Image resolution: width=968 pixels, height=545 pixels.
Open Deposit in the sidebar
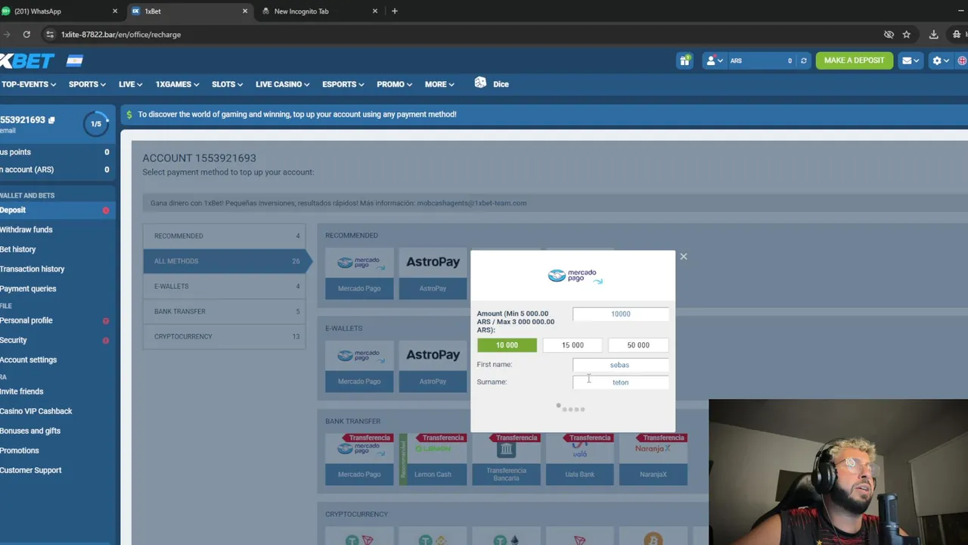pyautogui.click(x=57, y=210)
